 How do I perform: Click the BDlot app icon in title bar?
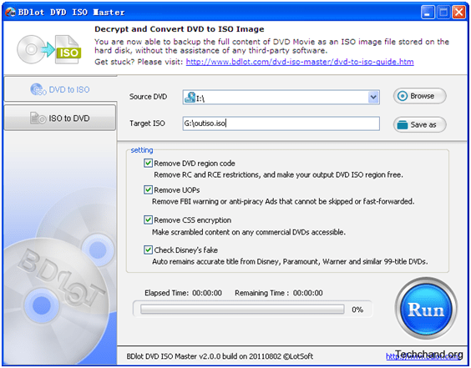[10, 12]
